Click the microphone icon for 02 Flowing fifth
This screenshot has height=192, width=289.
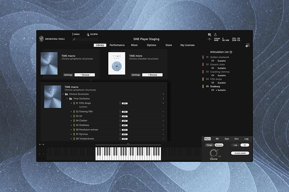coord(120,112)
